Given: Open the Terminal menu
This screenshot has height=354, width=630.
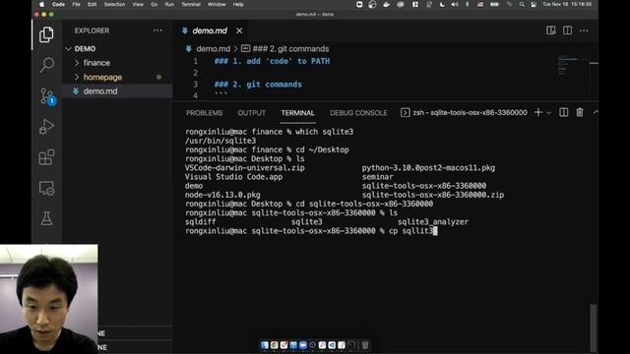Looking at the screenshot, I should point(191,4).
